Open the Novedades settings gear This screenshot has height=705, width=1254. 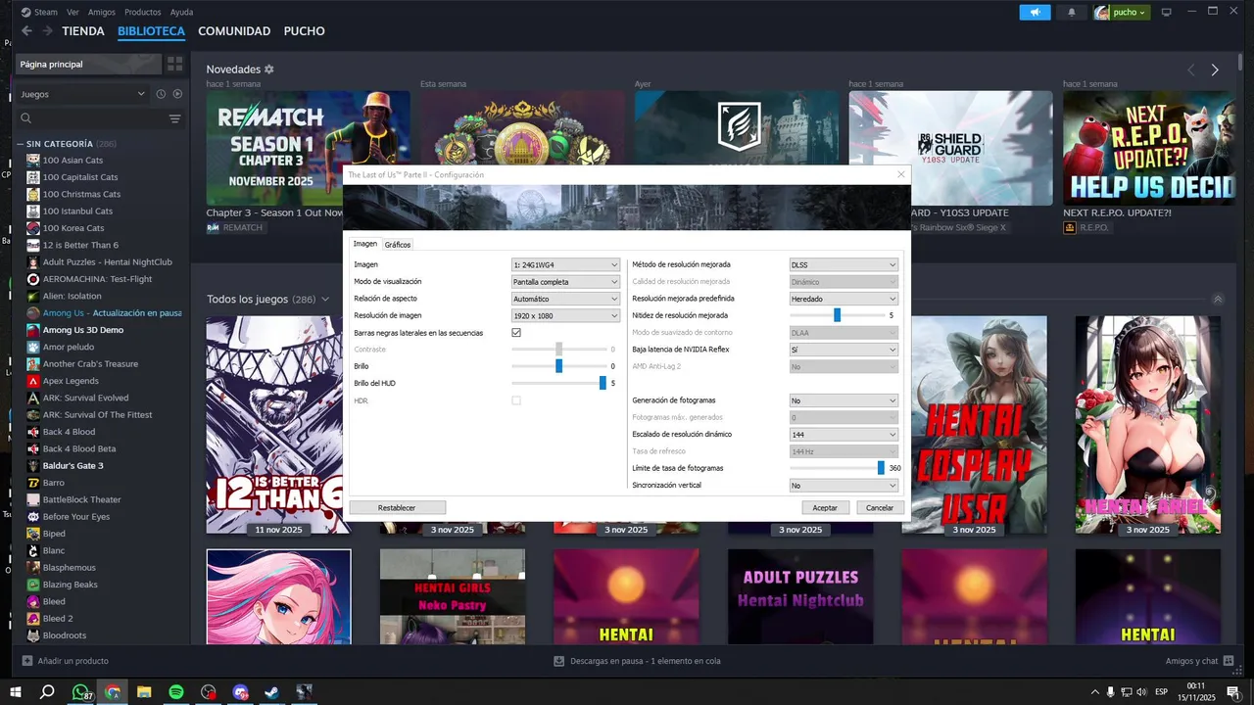click(269, 70)
